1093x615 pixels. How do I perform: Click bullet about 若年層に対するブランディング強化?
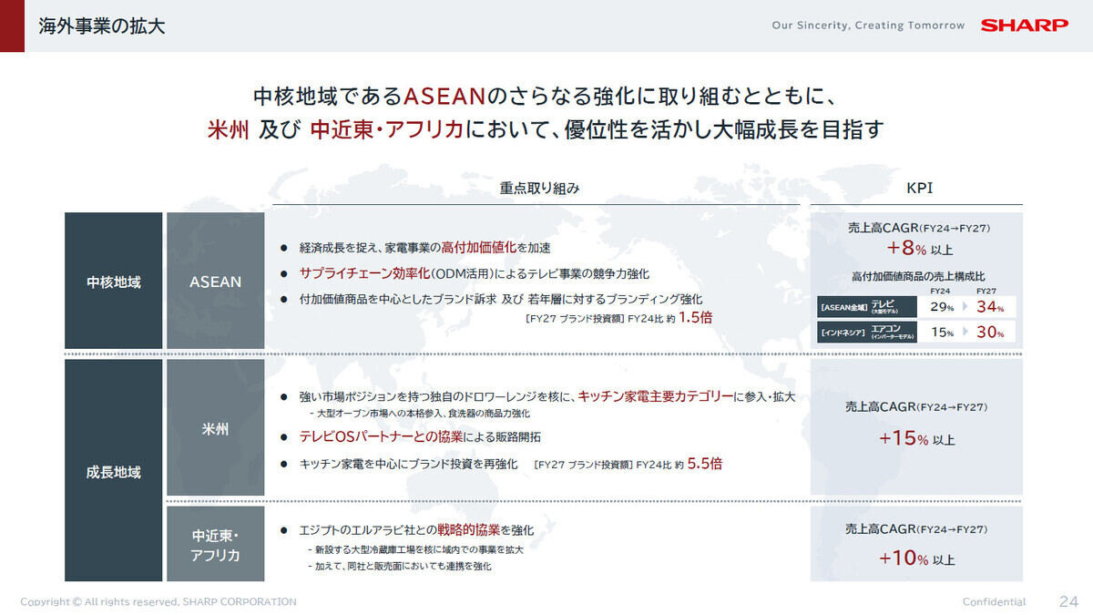(x=491, y=299)
